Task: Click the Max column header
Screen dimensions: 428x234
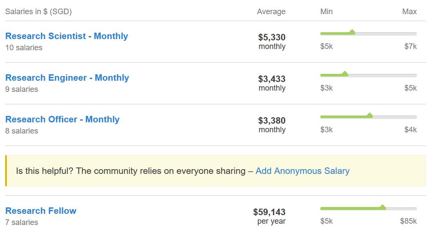Action: point(409,12)
